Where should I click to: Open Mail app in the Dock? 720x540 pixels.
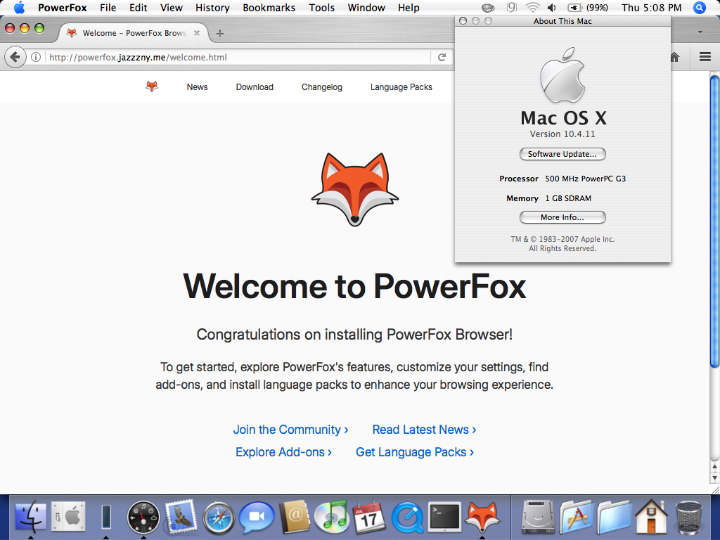click(x=181, y=517)
